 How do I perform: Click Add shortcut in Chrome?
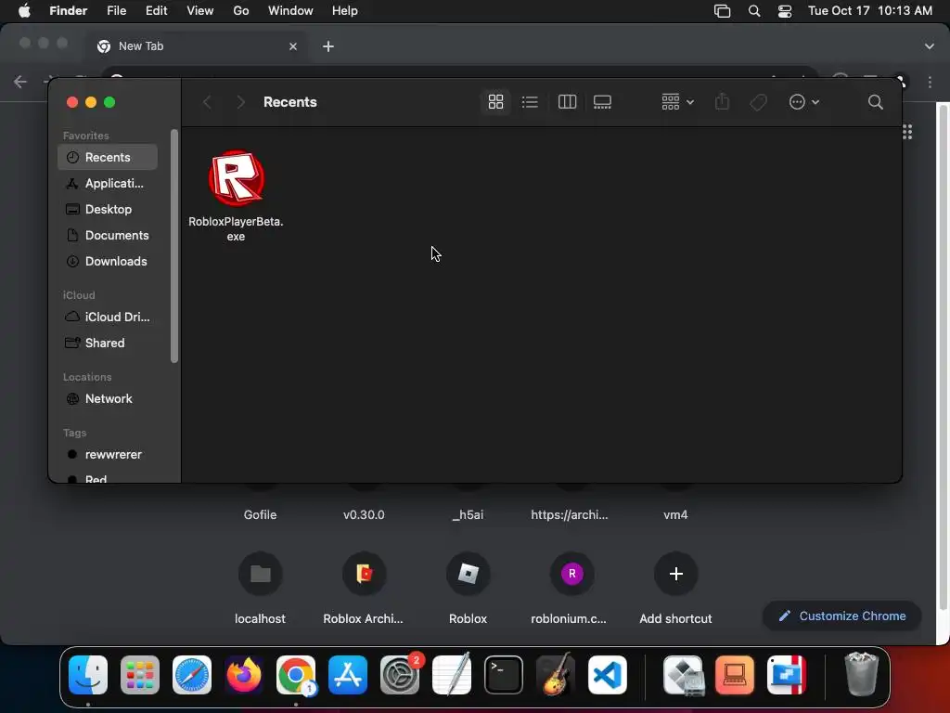[x=675, y=588]
